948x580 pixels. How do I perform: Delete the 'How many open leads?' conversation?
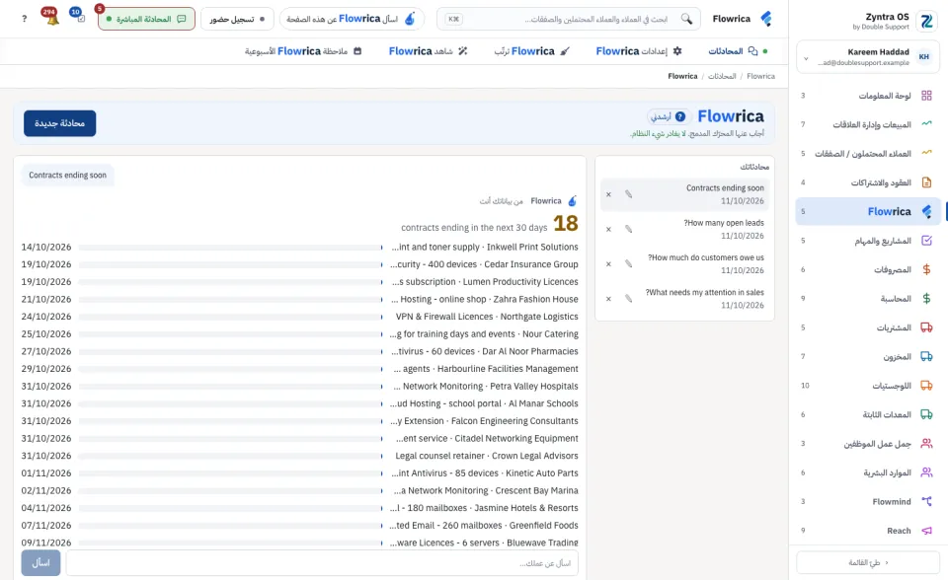(609, 230)
